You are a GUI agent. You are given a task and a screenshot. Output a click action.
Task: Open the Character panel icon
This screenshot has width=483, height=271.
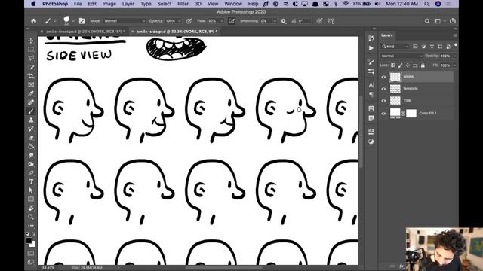[x=371, y=85]
